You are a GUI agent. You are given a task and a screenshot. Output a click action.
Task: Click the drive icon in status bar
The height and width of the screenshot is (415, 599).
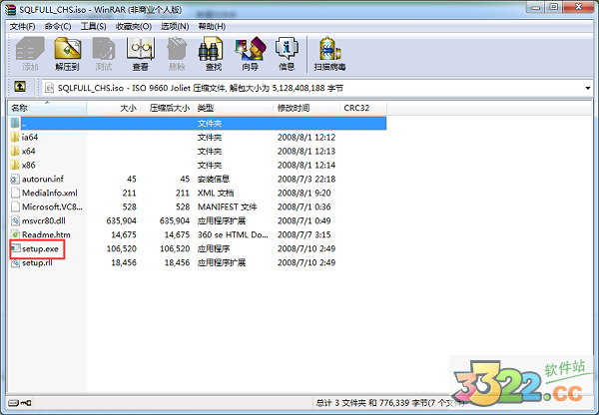[13, 403]
